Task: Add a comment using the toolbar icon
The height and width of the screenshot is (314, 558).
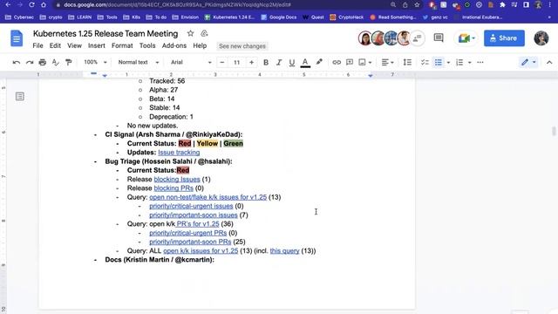Action: tap(350, 62)
